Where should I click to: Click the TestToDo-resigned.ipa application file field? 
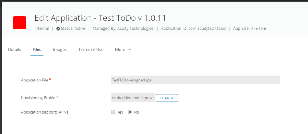click(195, 80)
